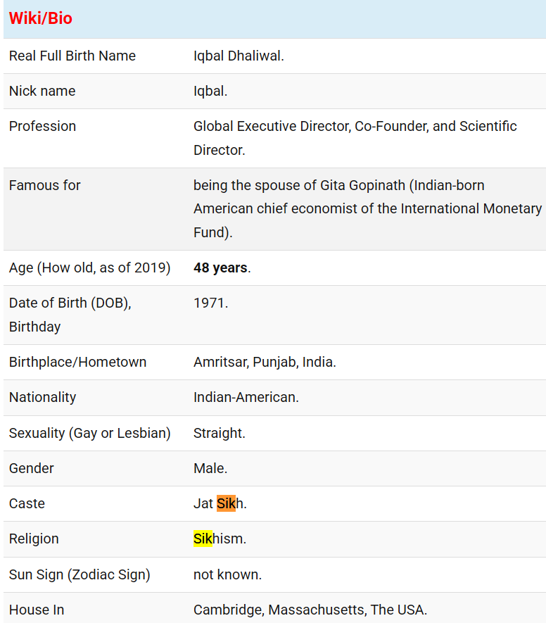
Task: Click the orange highlighted Sik in Caste
Action: [x=226, y=503]
